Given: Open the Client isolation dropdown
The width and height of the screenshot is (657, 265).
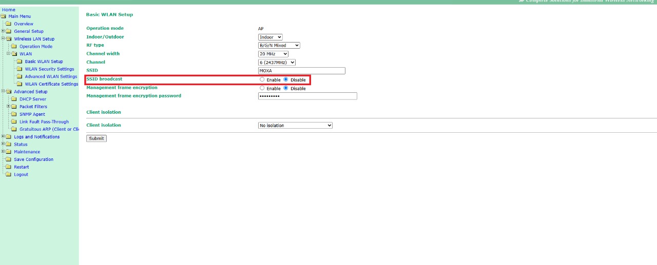Looking at the screenshot, I should tap(295, 126).
